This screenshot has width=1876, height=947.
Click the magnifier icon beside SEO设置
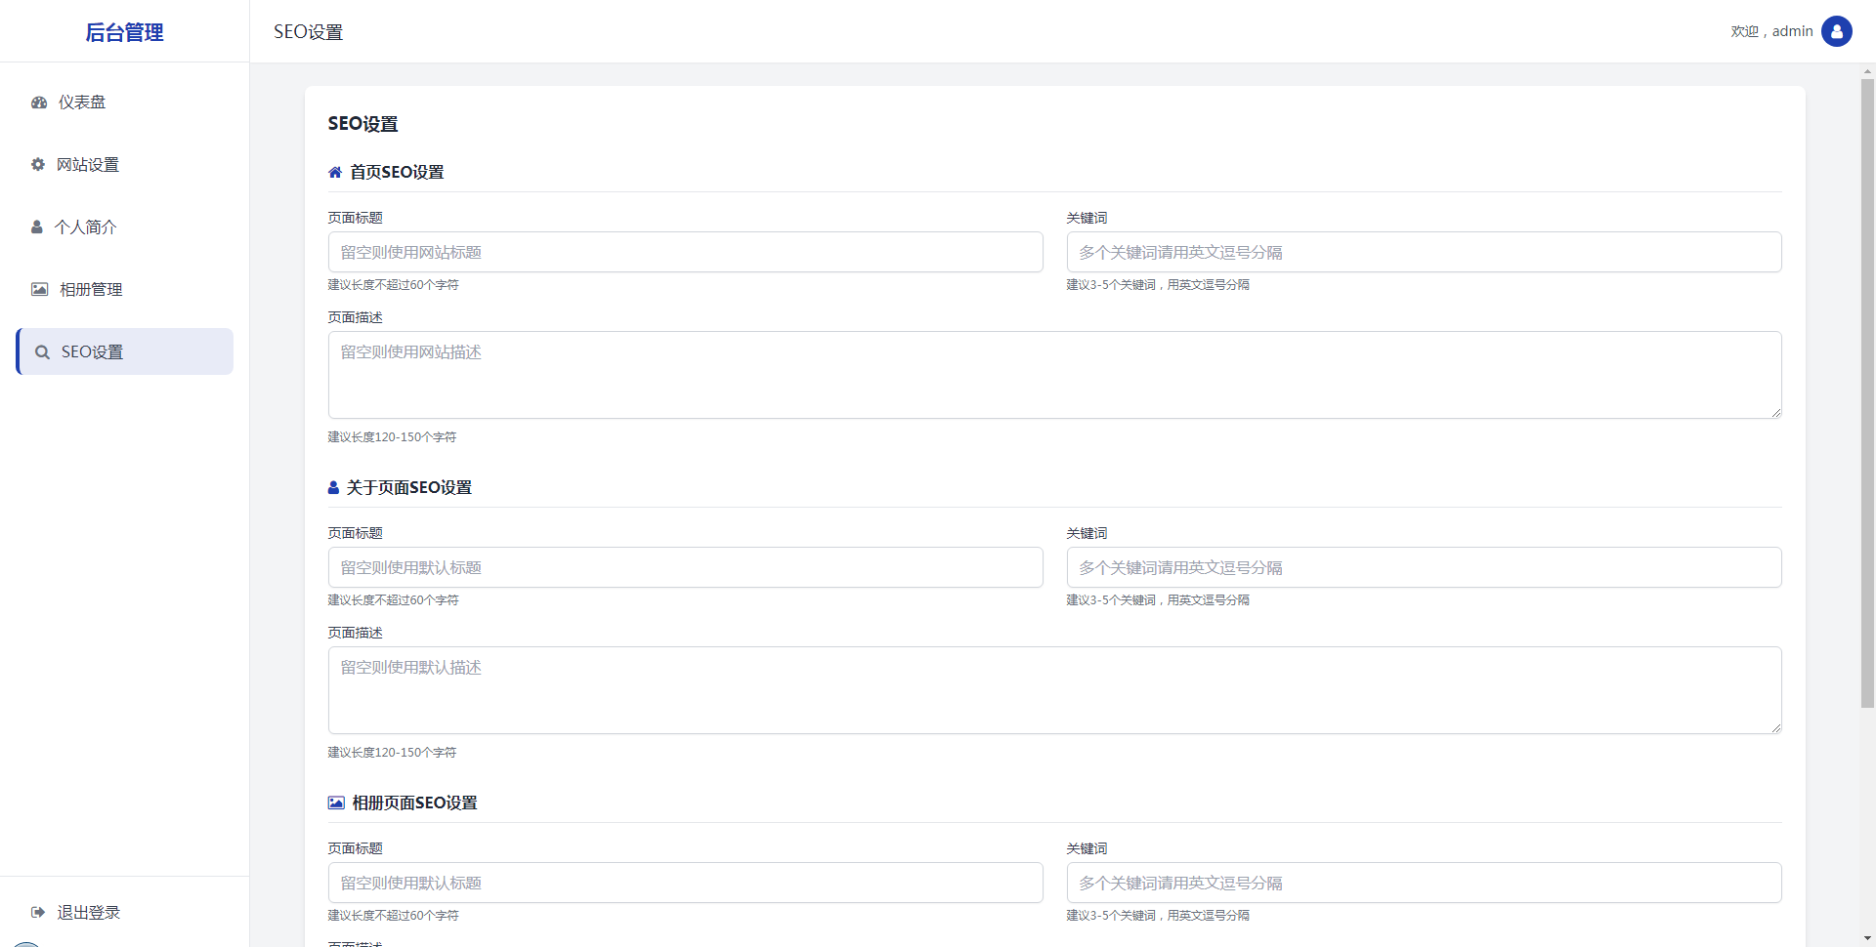click(42, 352)
